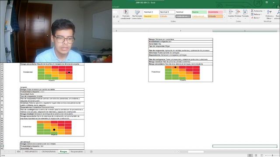Image resolution: width=280 pixels, height=157 pixels.
Task: Apply the Celda de comprobación gray style
Action: [183, 16]
